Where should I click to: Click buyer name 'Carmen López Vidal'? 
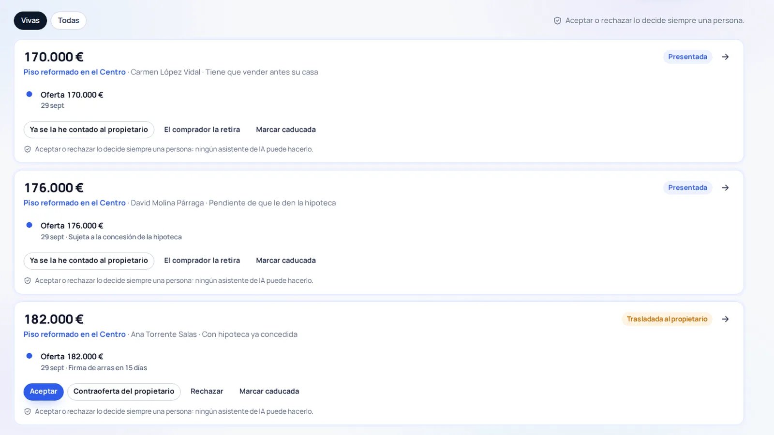click(x=165, y=72)
